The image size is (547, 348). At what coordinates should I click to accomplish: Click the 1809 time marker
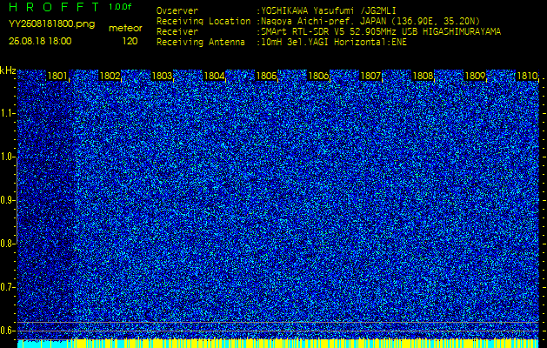(x=475, y=76)
